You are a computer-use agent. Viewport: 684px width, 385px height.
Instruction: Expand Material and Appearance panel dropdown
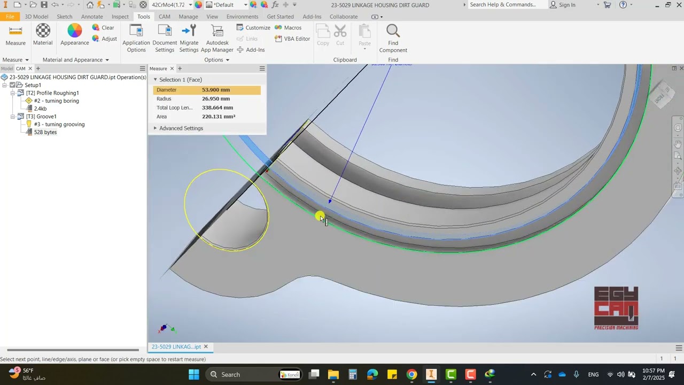[x=107, y=60]
